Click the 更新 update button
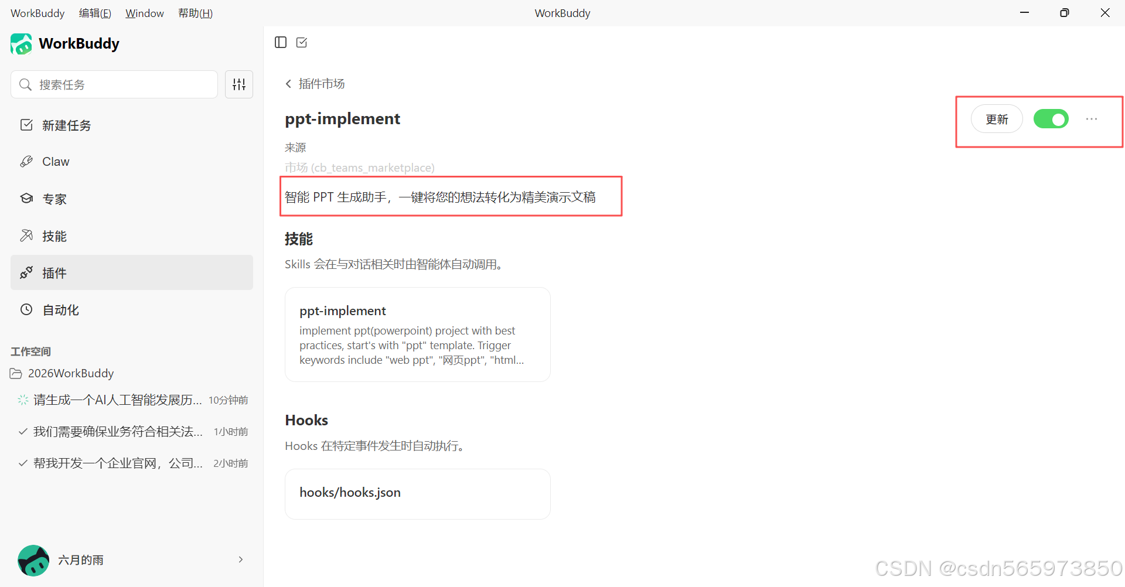1125x587 pixels. pos(997,119)
